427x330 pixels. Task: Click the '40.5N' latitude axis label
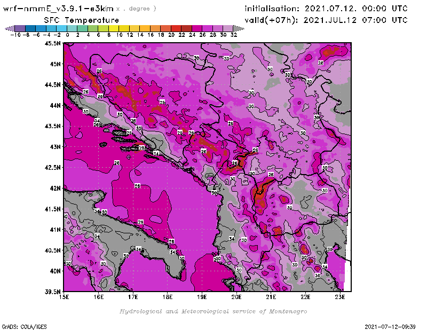pos(52,250)
